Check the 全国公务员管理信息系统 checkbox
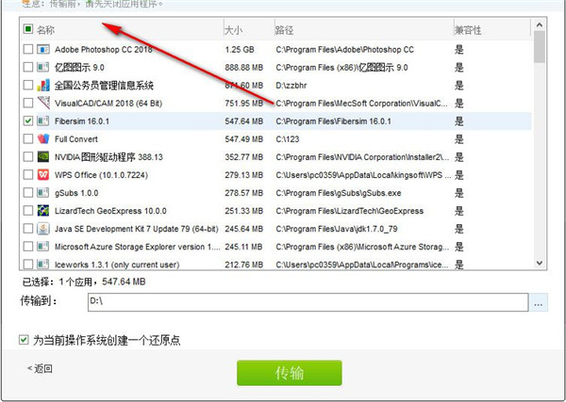This screenshot has width=566, height=402. point(27,85)
